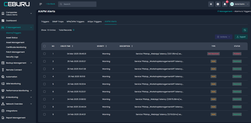This screenshot has height=123, width=251.
Task: Click into the Search field
Action: [77, 4]
